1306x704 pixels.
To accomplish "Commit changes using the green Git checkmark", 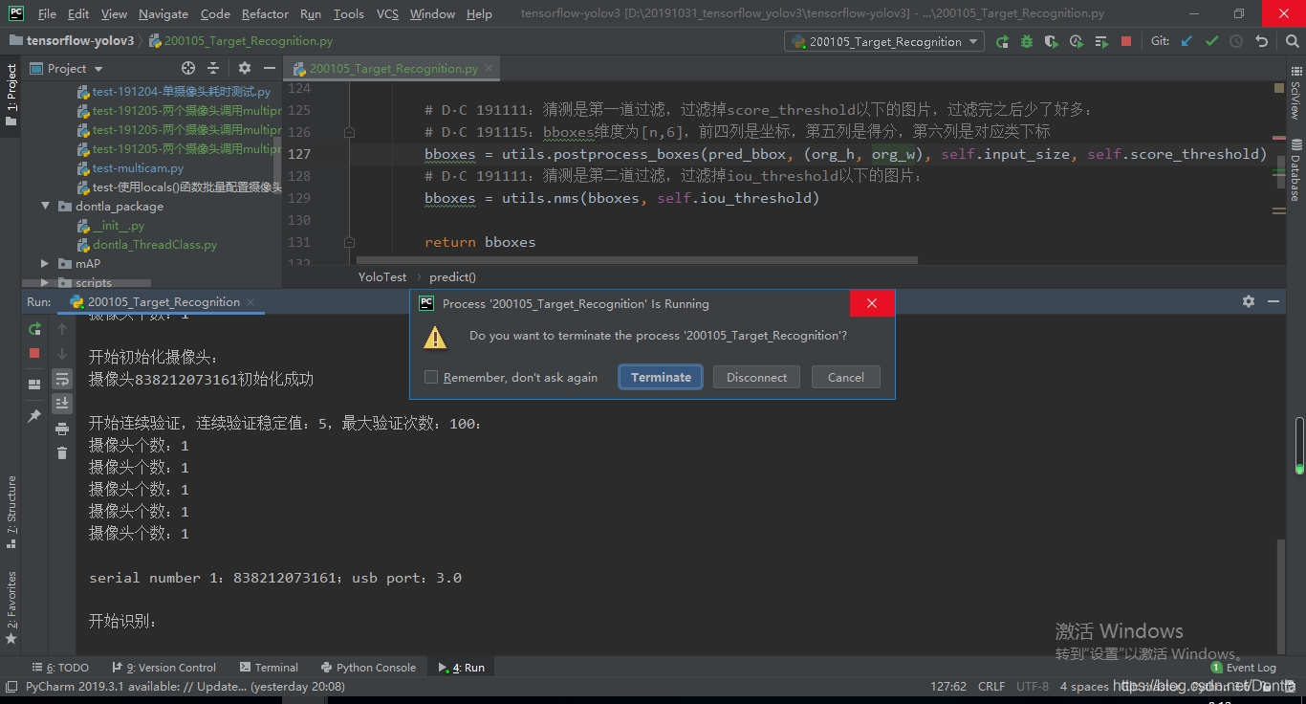I will pos(1211,41).
